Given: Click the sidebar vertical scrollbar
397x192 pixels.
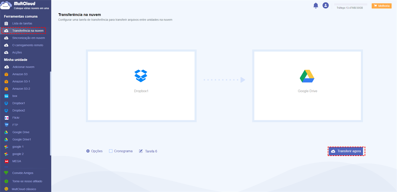Looking at the screenshot, I should tap(51, 113).
